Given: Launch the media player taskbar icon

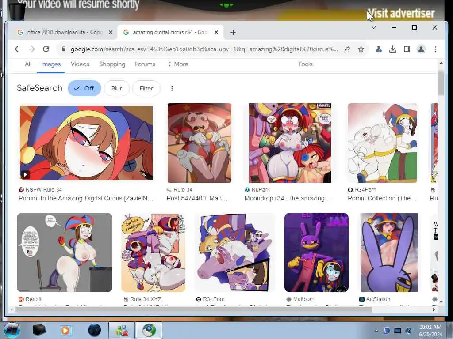Looking at the screenshot, I should pyautogui.click(x=66, y=330).
